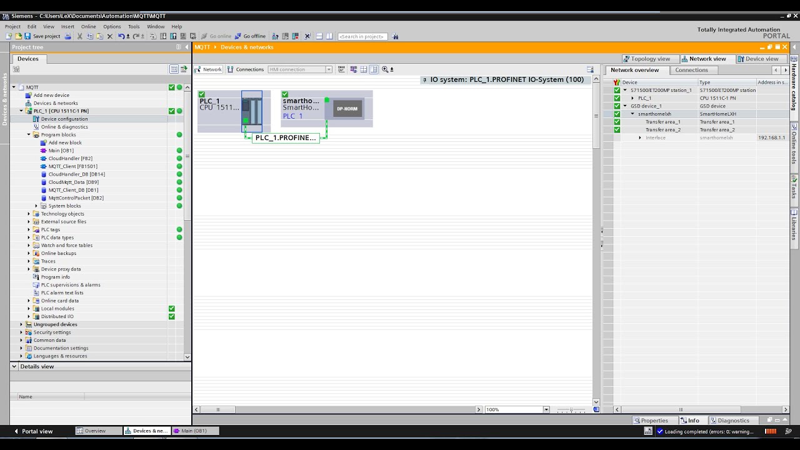Expand the PLC tags folder
Image resolution: width=800 pixels, height=450 pixels.
[x=29, y=229]
